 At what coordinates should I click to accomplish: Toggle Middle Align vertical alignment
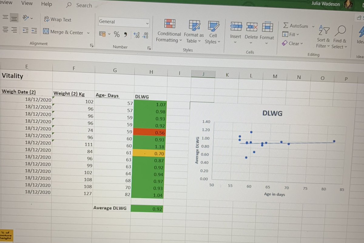tap(14, 18)
